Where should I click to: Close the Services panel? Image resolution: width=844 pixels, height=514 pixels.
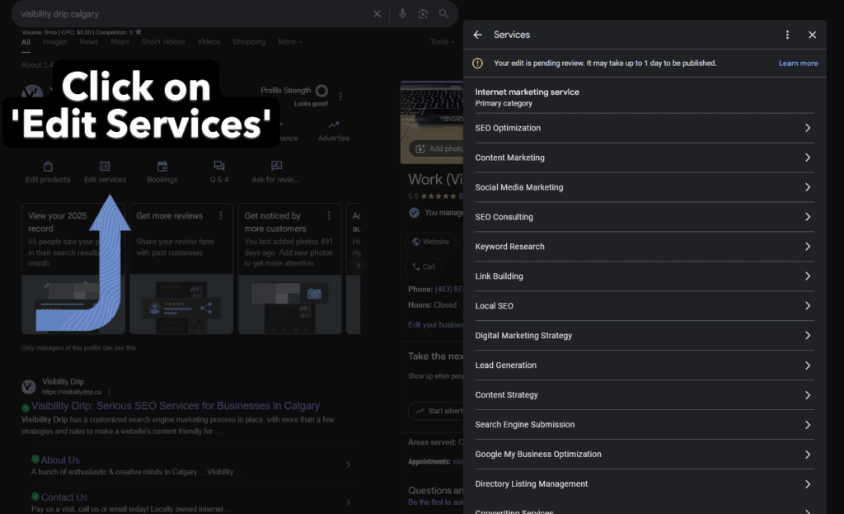click(x=812, y=35)
